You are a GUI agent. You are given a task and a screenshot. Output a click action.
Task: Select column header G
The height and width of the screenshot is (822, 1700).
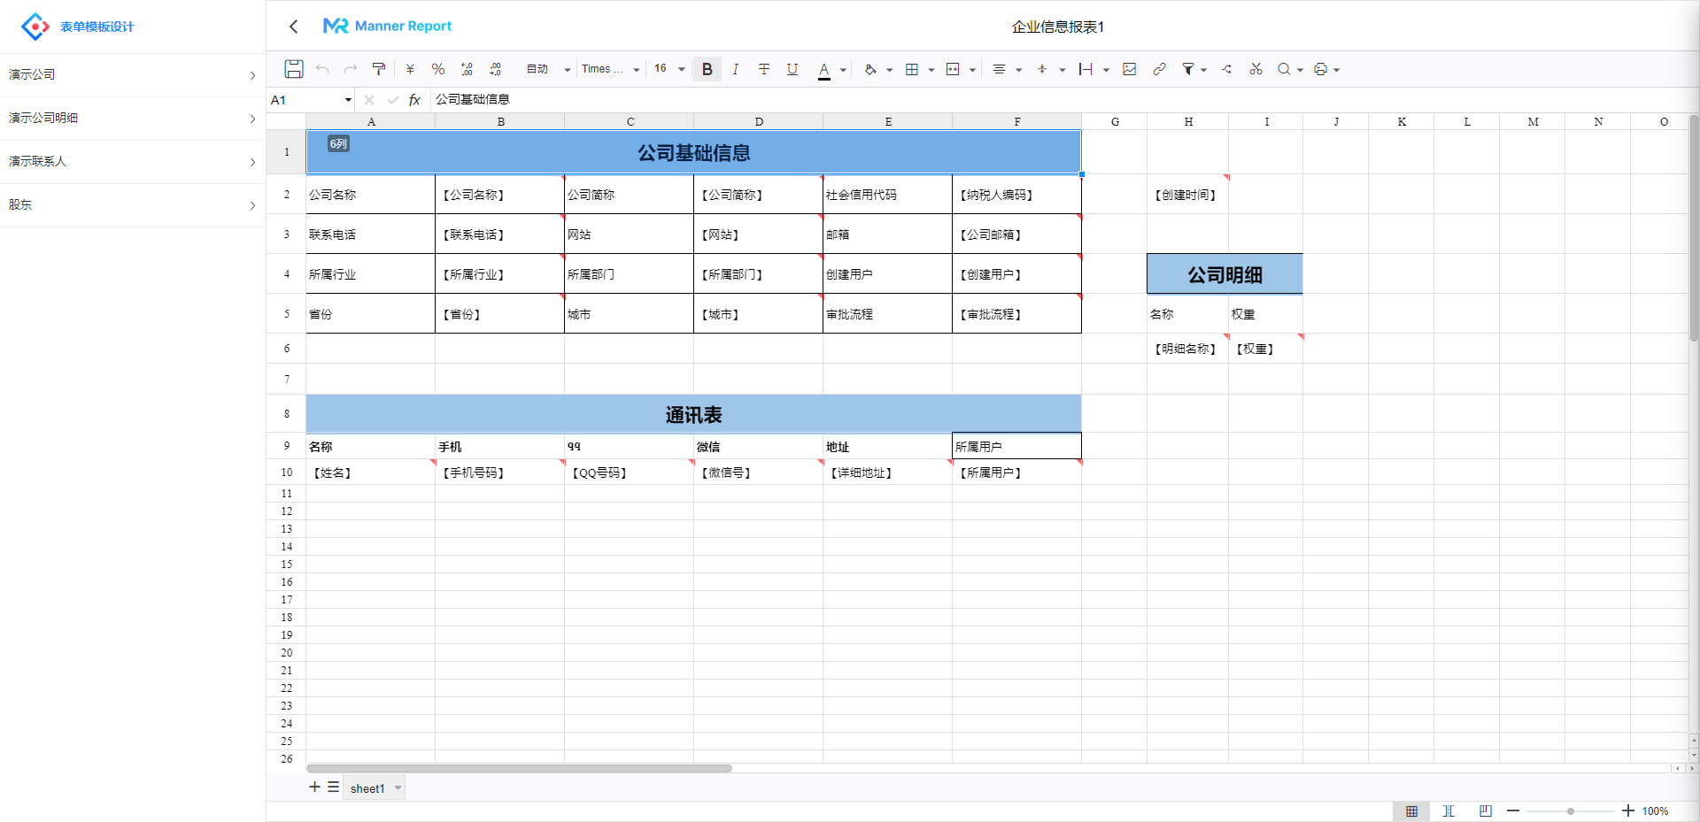1115,122
